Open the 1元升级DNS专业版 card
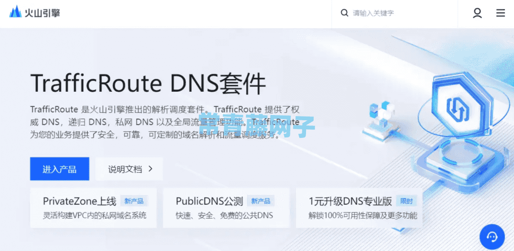The image size is (514, 251). 359,208
